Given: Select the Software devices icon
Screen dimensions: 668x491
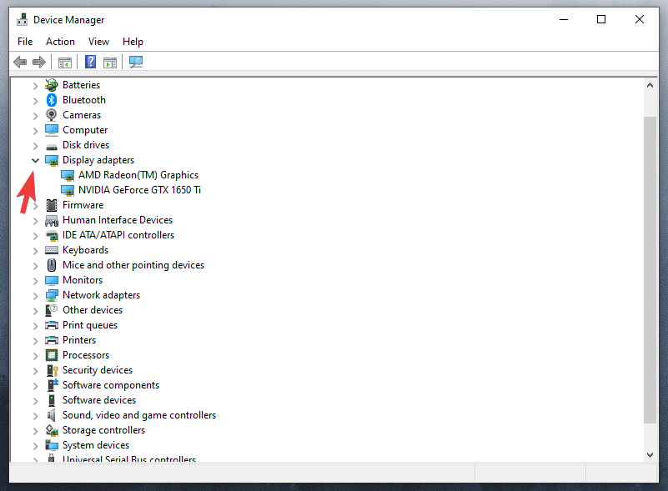Looking at the screenshot, I should click(x=52, y=400).
